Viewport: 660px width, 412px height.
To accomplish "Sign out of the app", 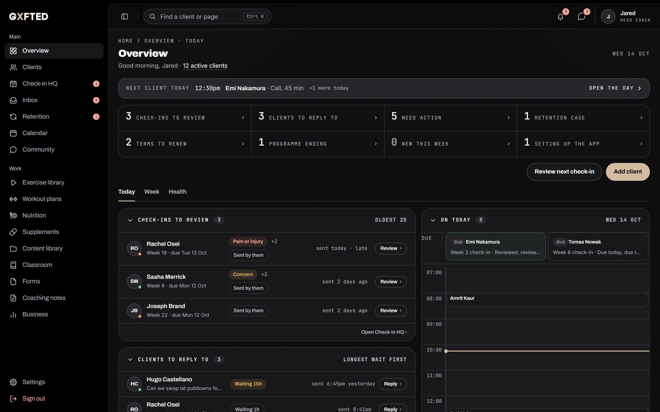I will tap(54, 398).
